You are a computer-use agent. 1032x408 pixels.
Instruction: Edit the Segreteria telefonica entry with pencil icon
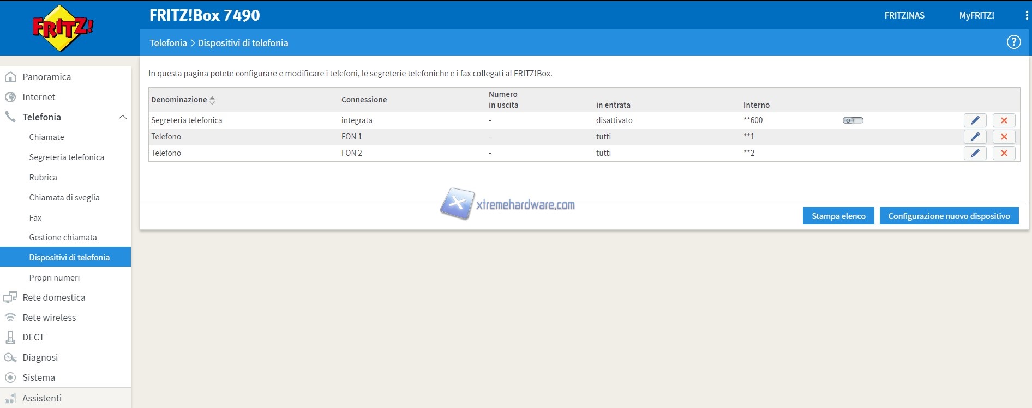tap(975, 120)
